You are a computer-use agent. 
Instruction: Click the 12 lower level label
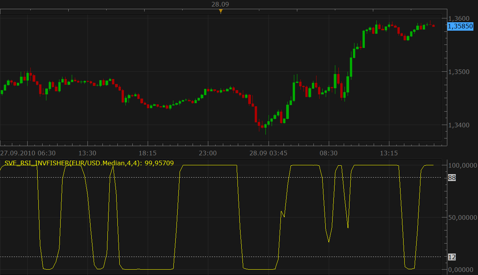tap(452, 257)
